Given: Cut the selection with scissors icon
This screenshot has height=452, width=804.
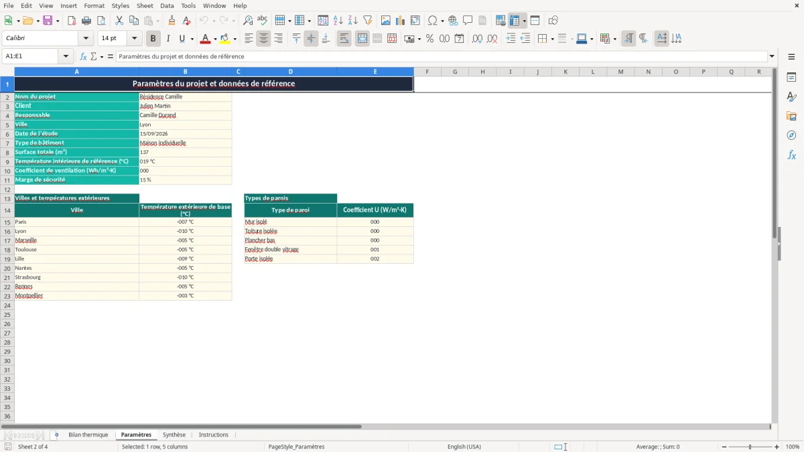Looking at the screenshot, I should point(119,21).
